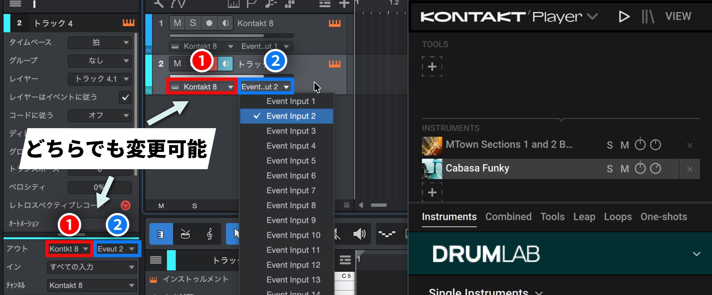Viewport: 712px width, 295px height.
Task: Enable the レイヤーはイベントに従う checkbox
Action: pyautogui.click(x=125, y=97)
